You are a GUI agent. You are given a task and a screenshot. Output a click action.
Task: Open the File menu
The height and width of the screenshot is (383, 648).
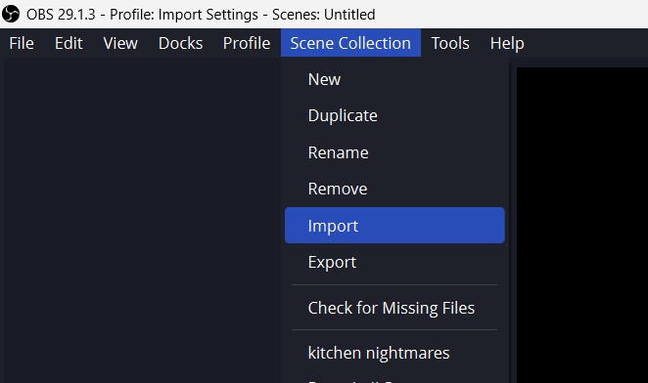22,43
